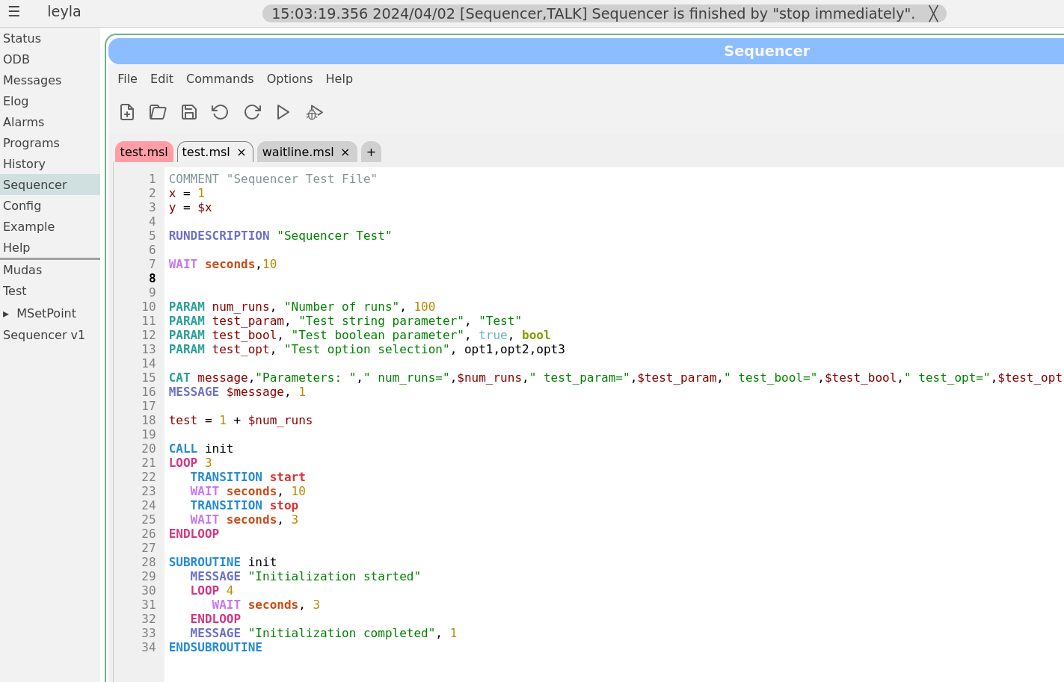
Task: Click the debug run icon
Action: (x=314, y=112)
